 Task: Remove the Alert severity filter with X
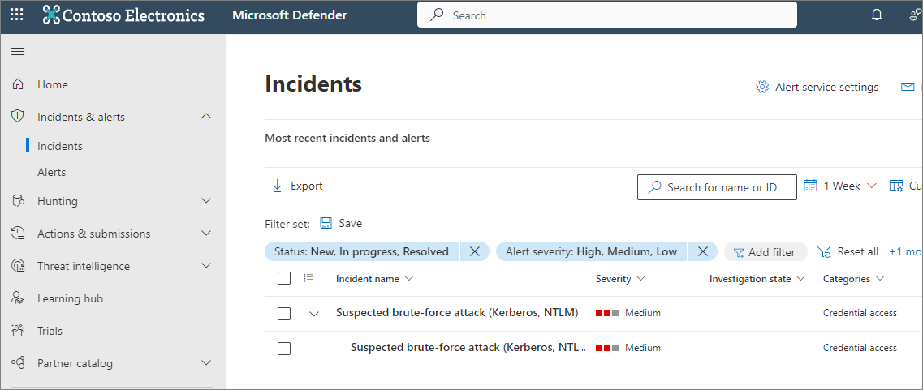702,252
